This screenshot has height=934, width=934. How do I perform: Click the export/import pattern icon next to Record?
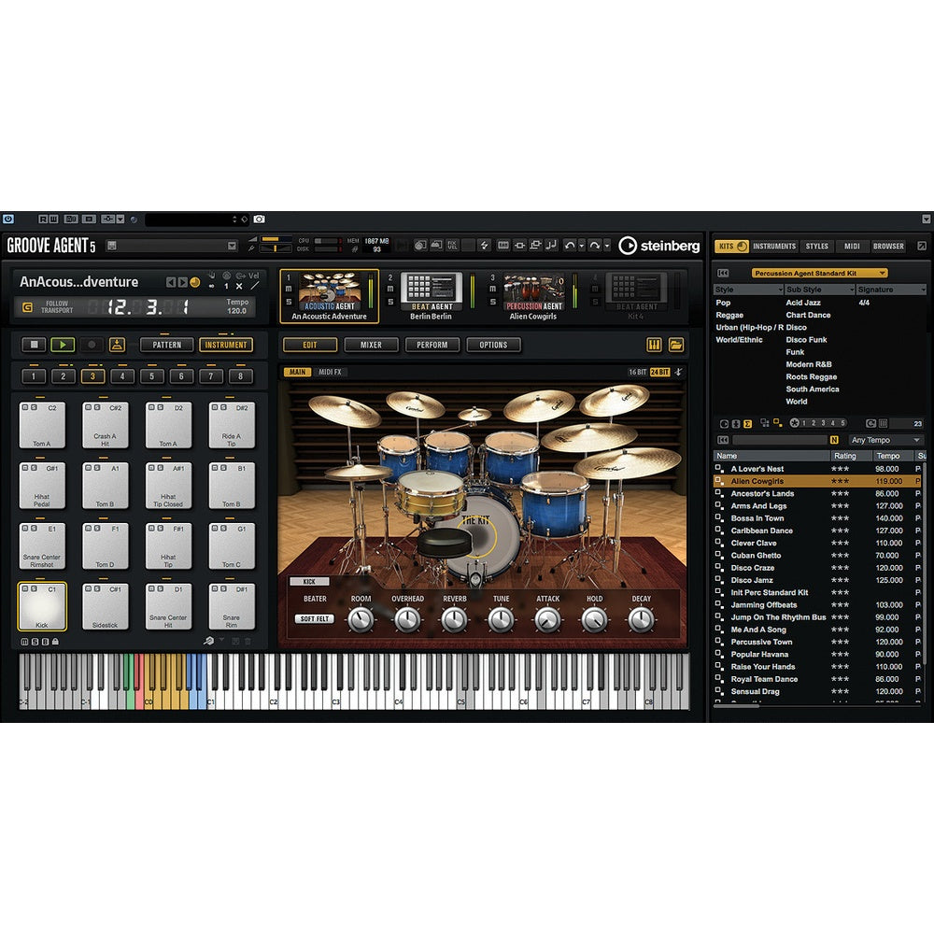click(x=117, y=345)
